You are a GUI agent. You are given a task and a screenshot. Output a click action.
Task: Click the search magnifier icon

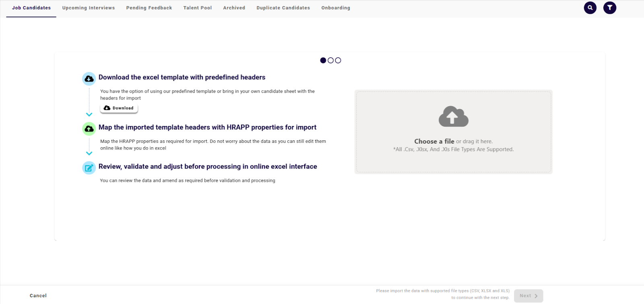pos(590,8)
